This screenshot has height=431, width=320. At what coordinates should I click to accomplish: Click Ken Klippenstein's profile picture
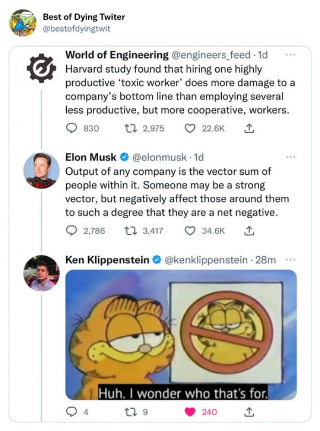pyautogui.click(x=42, y=273)
